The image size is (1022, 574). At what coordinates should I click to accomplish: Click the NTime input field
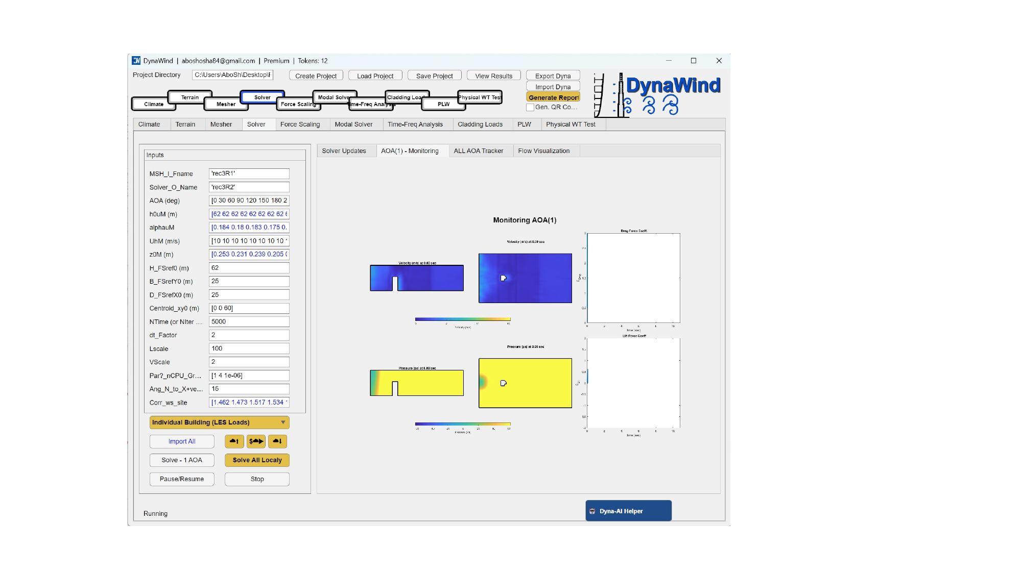(249, 322)
